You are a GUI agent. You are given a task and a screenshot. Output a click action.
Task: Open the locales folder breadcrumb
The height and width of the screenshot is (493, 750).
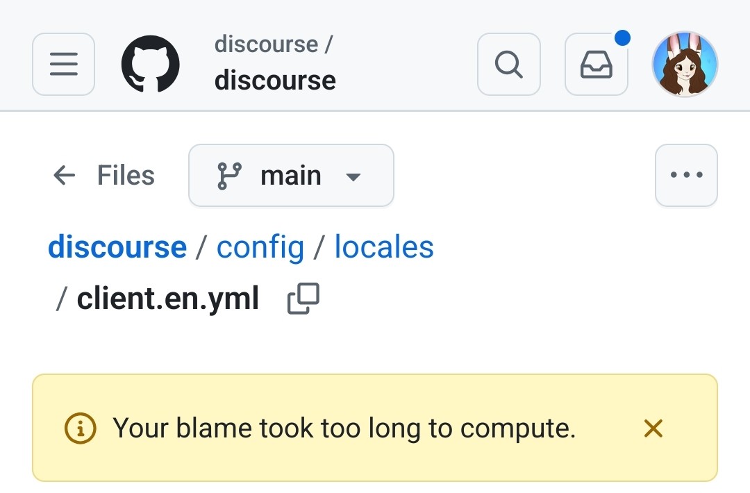point(384,247)
